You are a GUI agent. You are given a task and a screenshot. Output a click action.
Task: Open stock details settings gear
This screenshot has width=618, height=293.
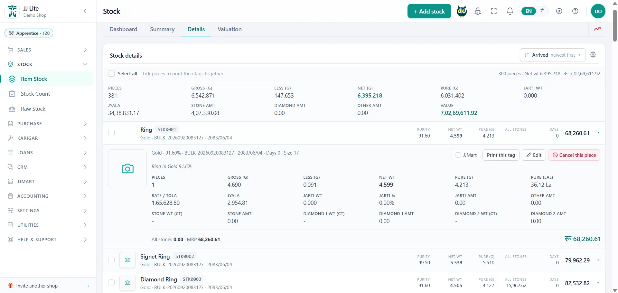click(593, 55)
